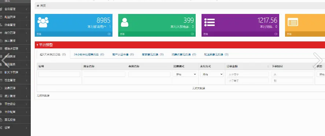Click the single-user icon in the green card
The height and width of the screenshot is (136, 325).
tap(125, 22)
